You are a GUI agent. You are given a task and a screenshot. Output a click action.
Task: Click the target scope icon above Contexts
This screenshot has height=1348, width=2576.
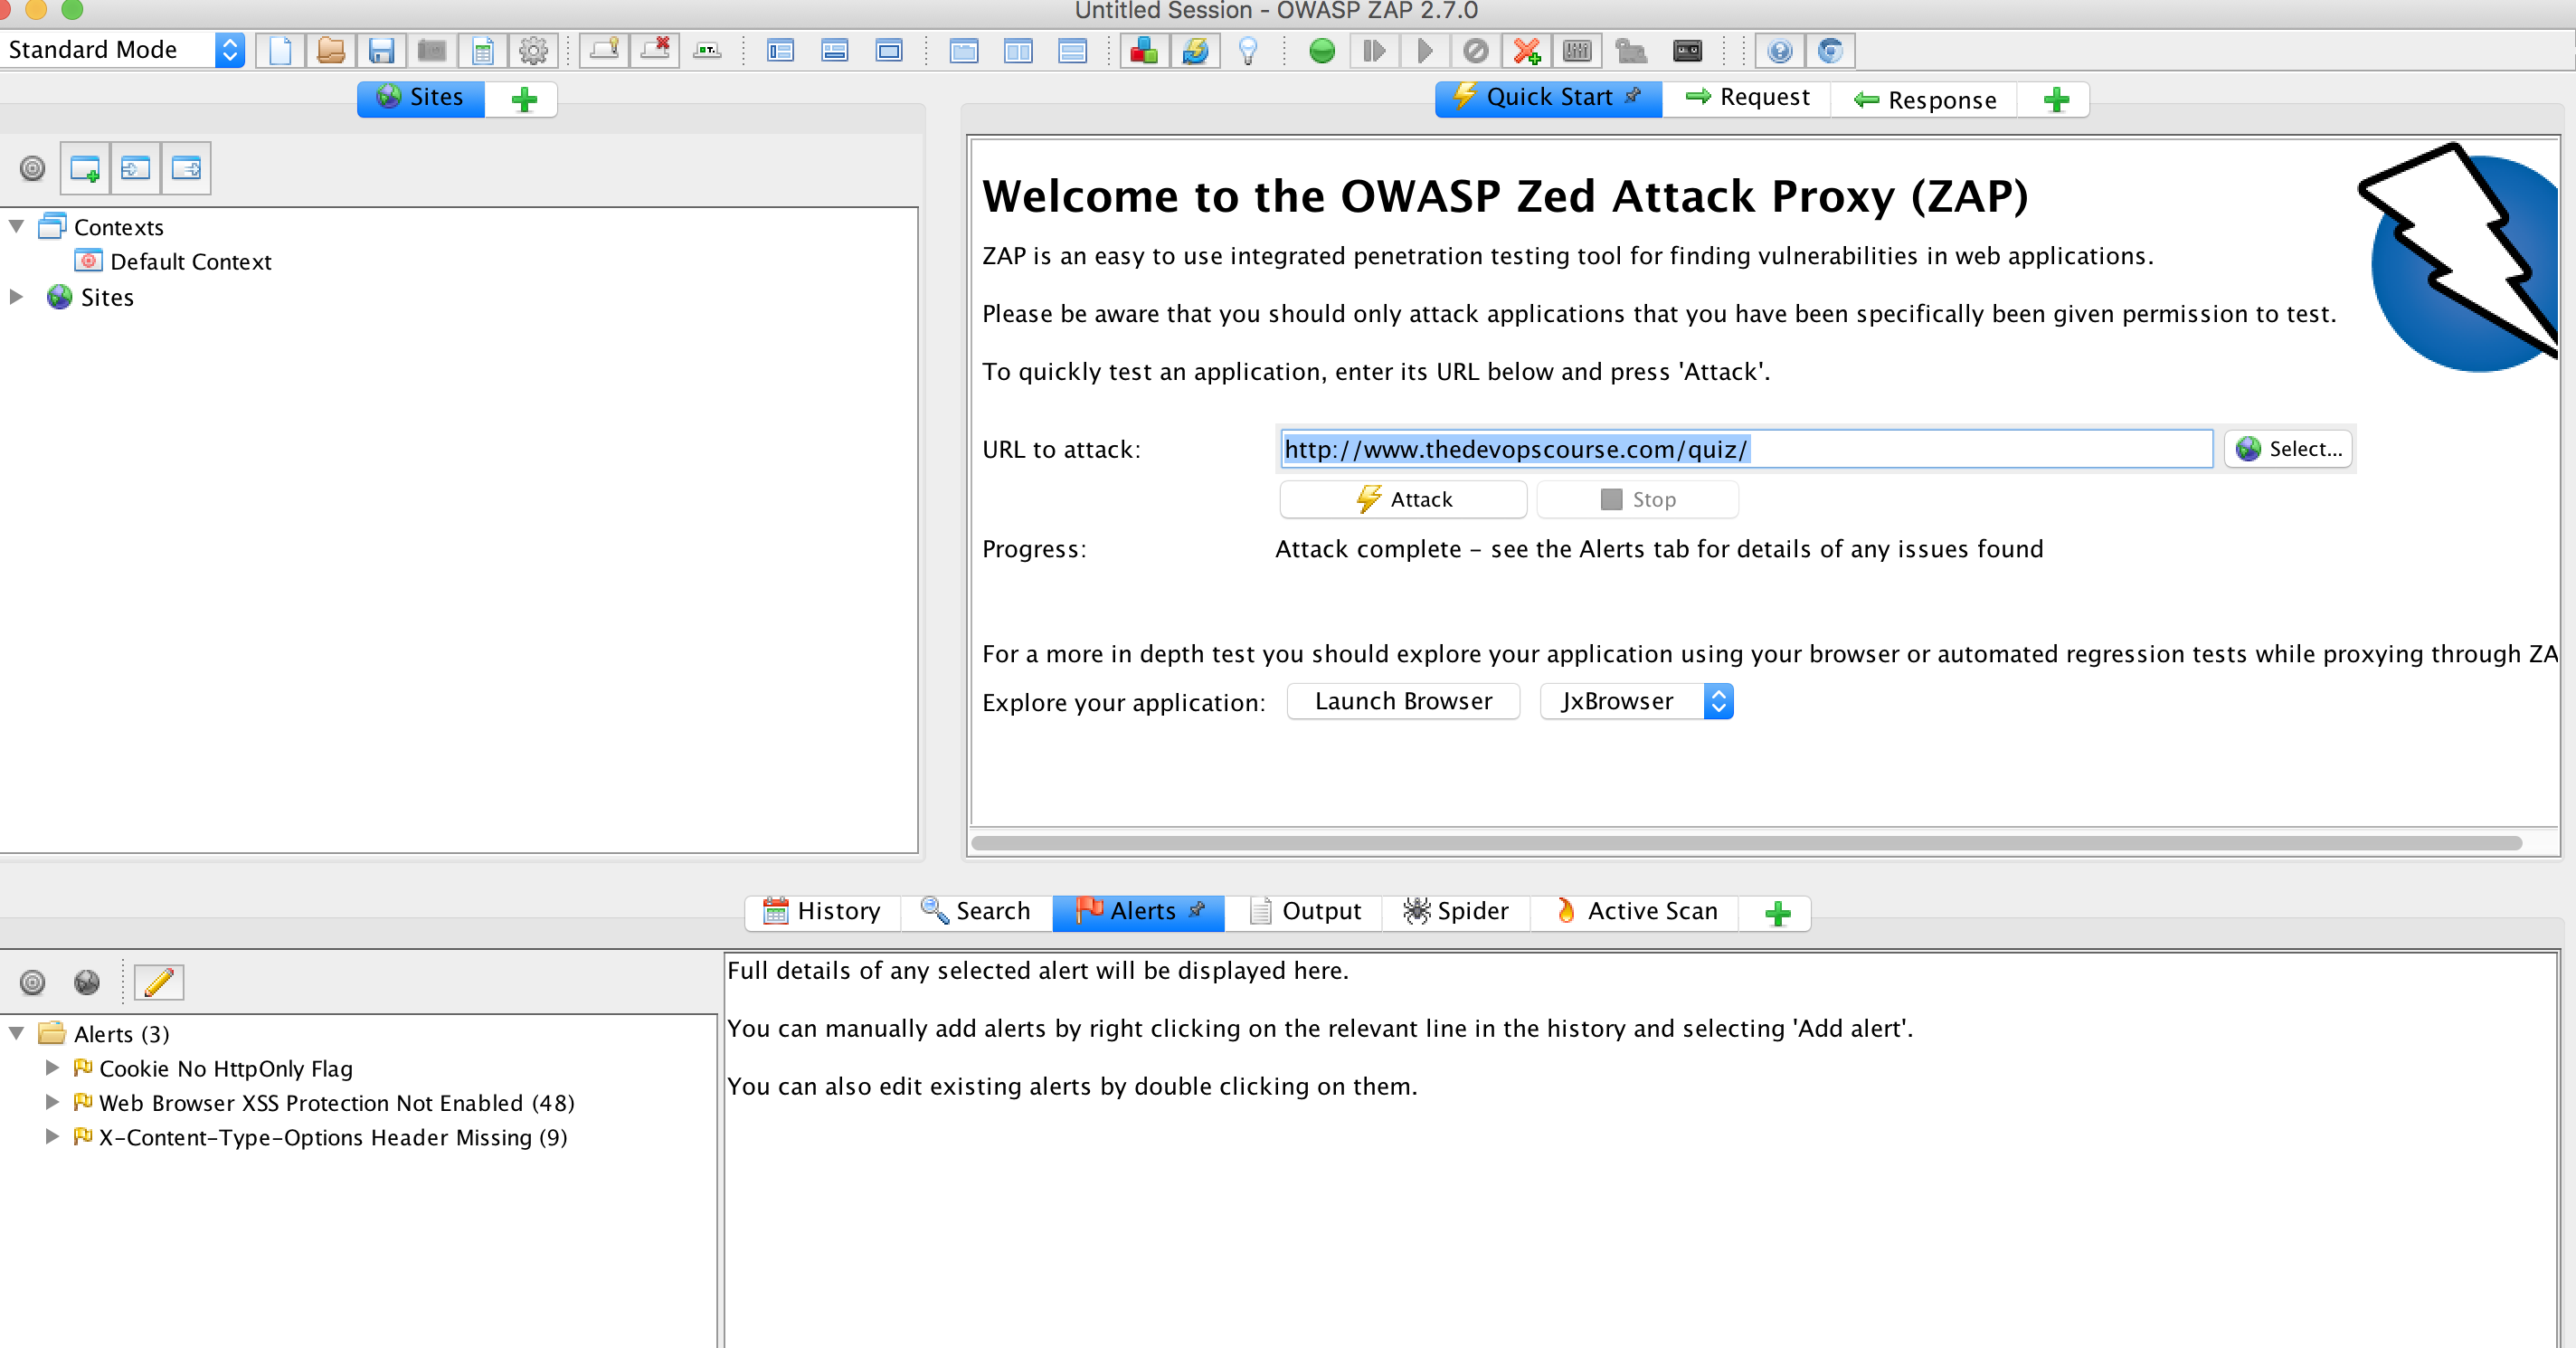click(33, 168)
